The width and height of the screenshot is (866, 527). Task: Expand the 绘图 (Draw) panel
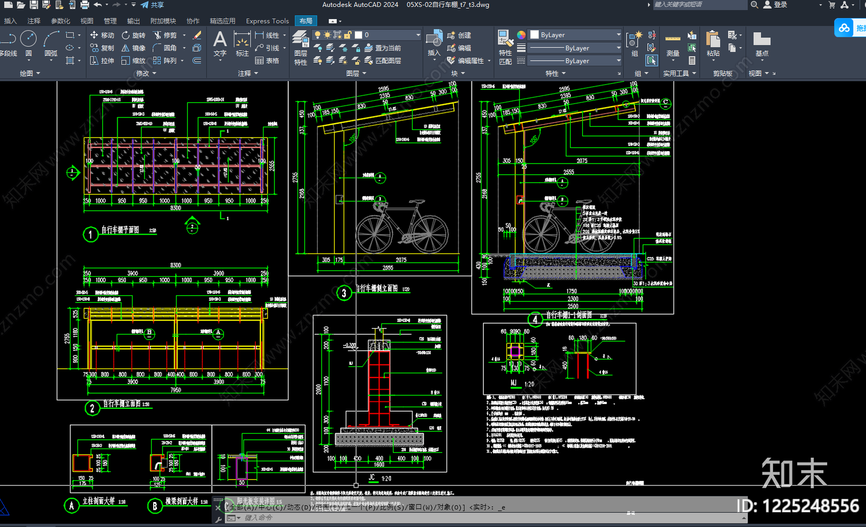30,73
